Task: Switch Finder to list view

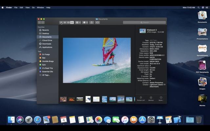Action: (x=65, y=23)
